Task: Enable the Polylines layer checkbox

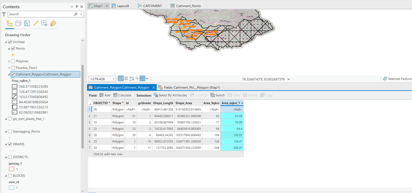Action: coord(13,61)
